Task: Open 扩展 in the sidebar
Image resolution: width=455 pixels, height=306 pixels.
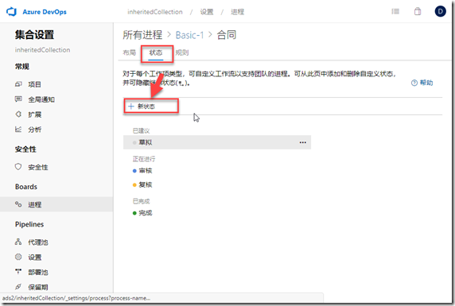Action: pyautogui.click(x=34, y=114)
